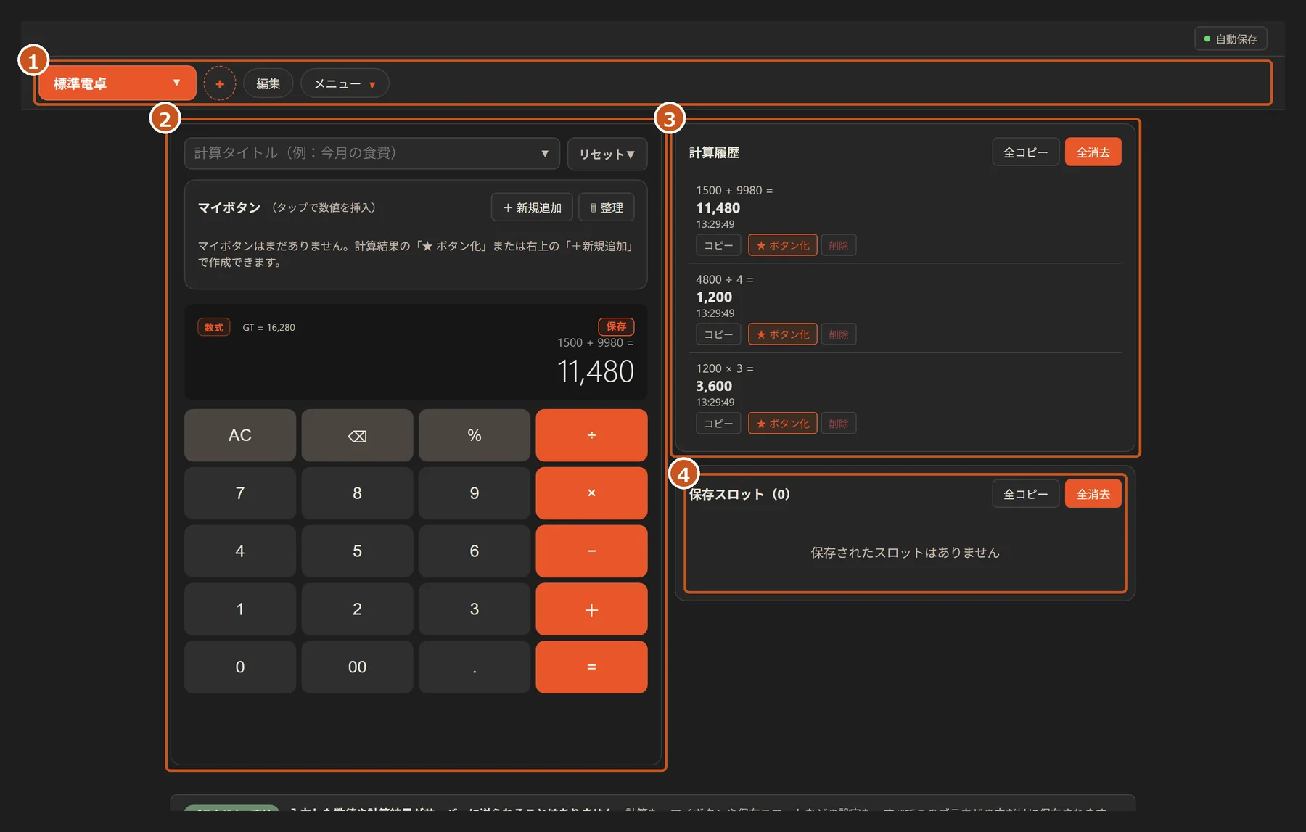The image size is (1306, 832).
Task: Click the number 5 key
Action: click(x=357, y=551)
